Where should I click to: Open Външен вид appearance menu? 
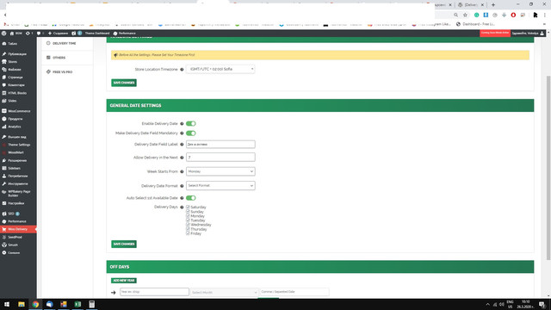(18, 137)
